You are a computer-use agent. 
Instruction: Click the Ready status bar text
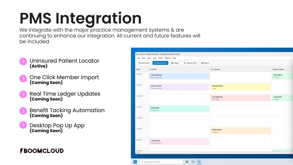138,153
